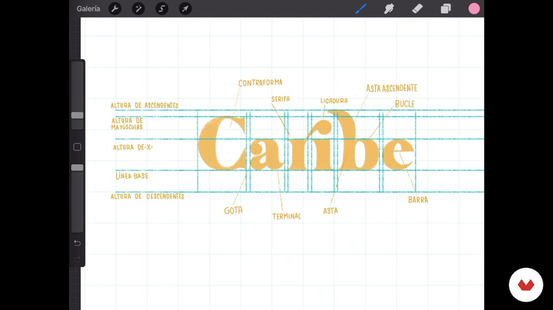The image size is (553, 310).
Task: Click the 'ASTA ASCENDENTE' label
Action: click(x=392, y=88)
